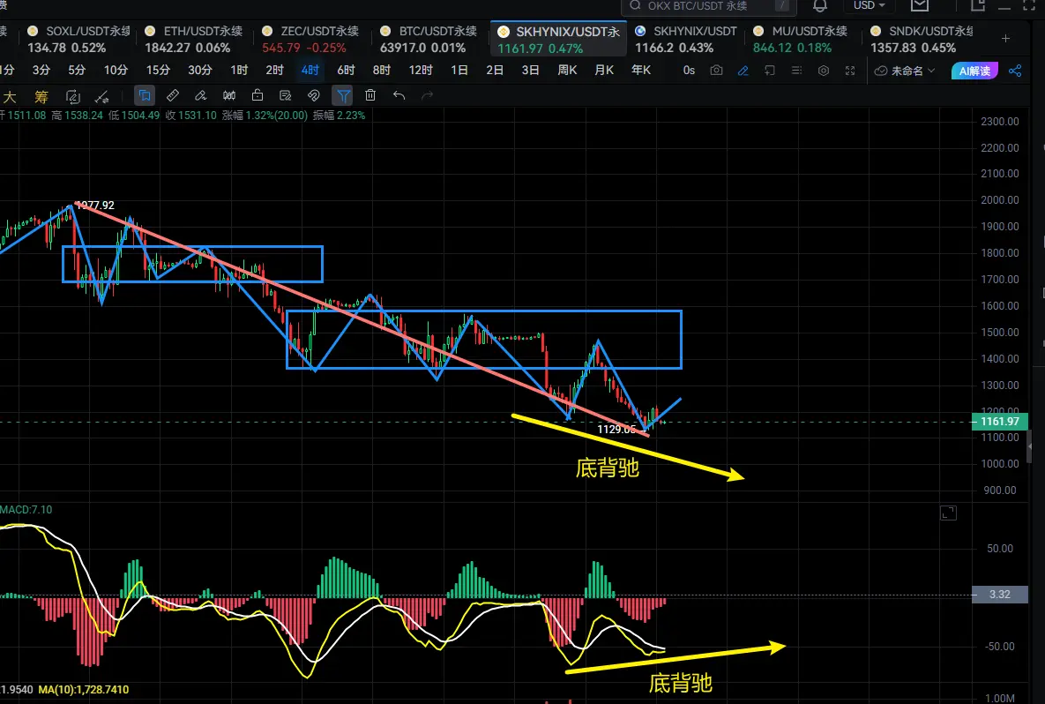Select the 8时 timeframe
1045x704 pixels.
click(x=381, y=70)
